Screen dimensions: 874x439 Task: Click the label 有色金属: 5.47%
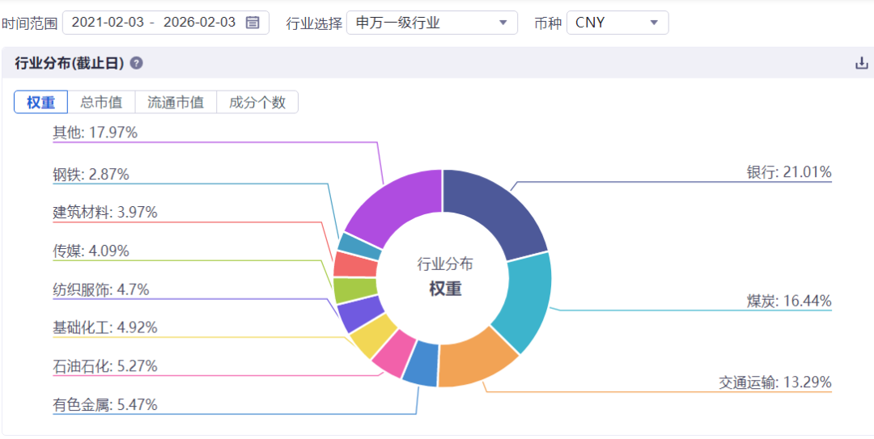[104, 404]
